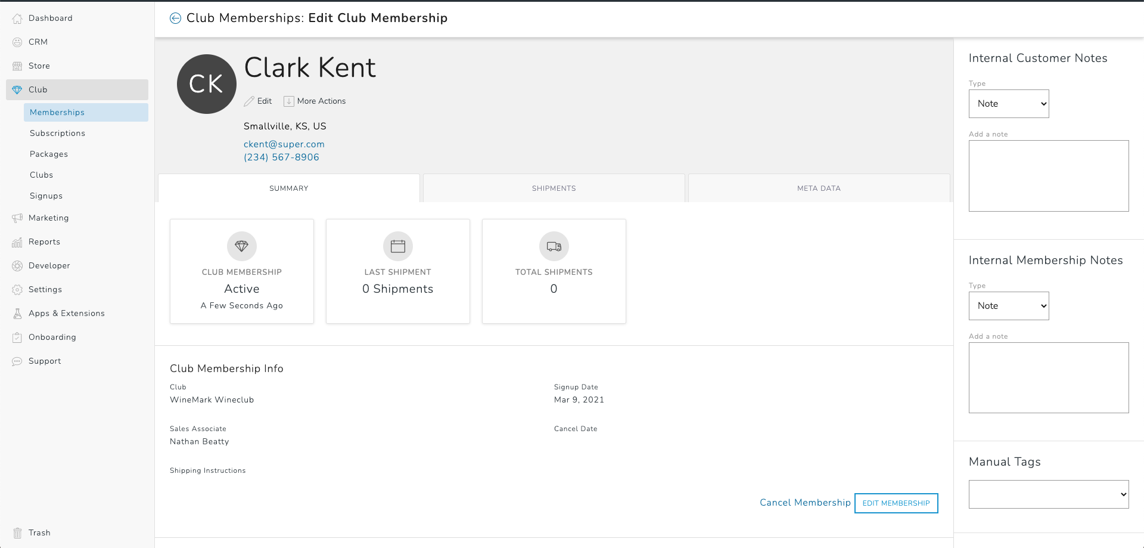
Task: Click the More Actions download-arrow icon
Action: coord(289,101)
